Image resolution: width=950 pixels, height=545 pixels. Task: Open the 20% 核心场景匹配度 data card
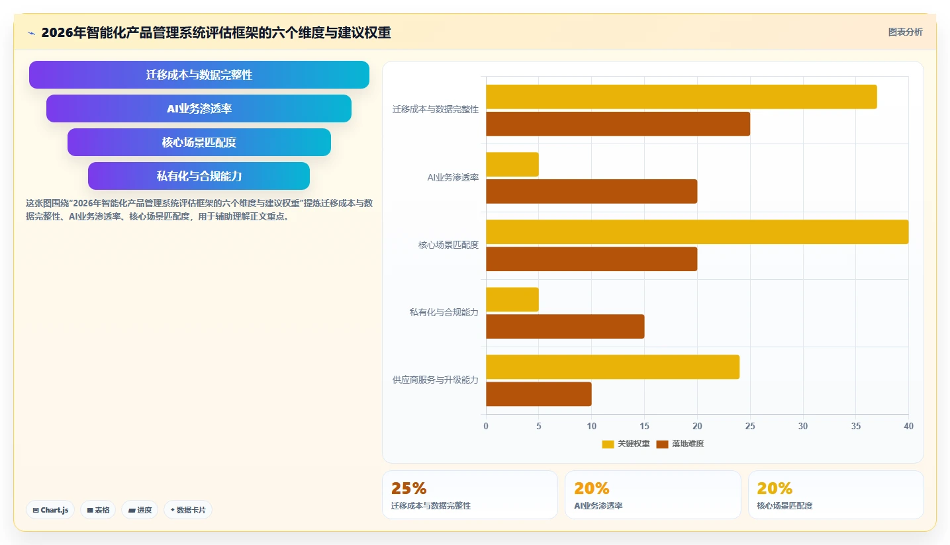(836, 495)
